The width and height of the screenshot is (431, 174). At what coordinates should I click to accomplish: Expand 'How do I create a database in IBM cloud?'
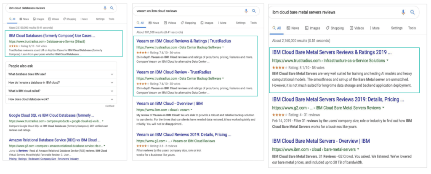coord(61,83)
